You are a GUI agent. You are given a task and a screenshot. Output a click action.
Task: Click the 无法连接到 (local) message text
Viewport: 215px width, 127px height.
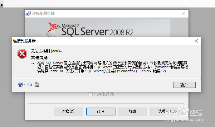coord(46,51)
